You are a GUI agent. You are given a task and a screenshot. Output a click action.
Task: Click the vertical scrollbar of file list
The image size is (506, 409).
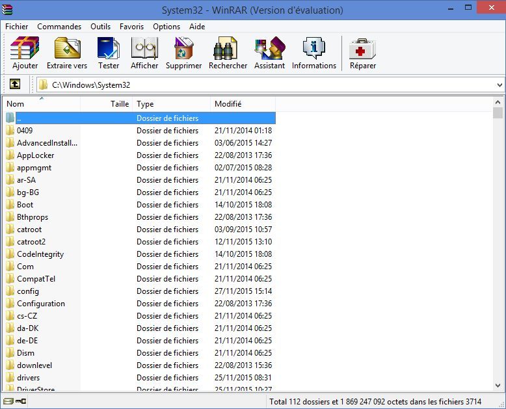coord(498,247)
